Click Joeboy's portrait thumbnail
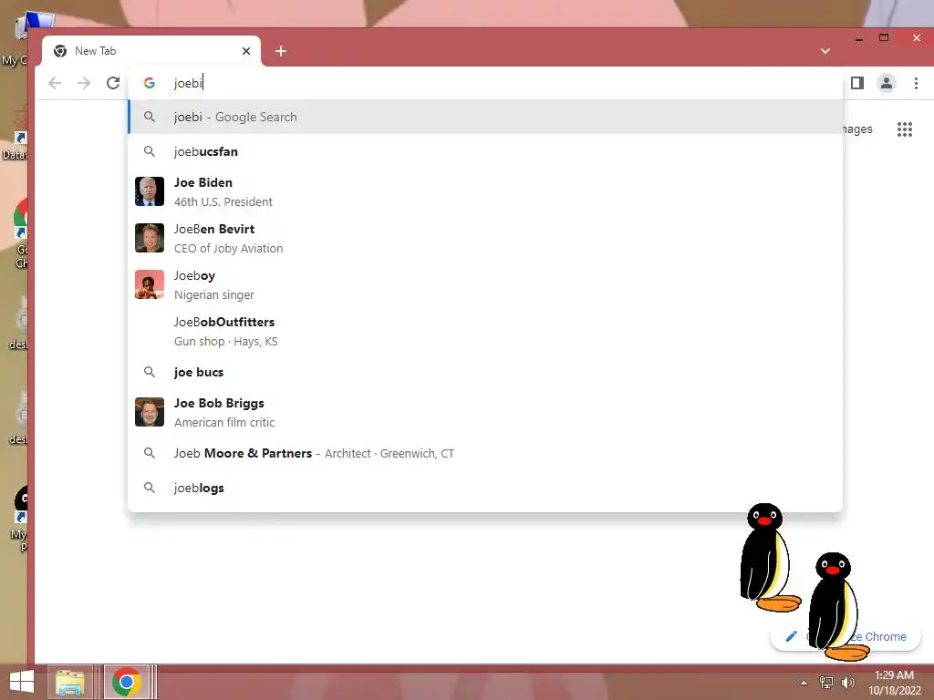This screenshot has width=934, height=700. [x=150, y=284]
